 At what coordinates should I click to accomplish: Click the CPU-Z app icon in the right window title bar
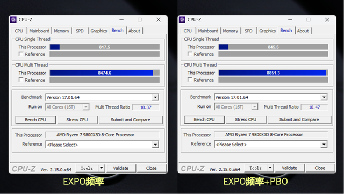(x=182, y=19)
